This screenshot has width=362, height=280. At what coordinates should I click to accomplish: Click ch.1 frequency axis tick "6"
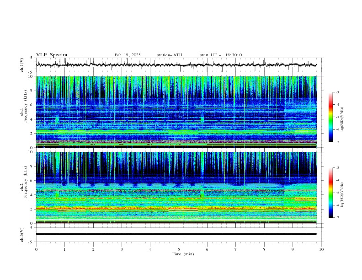[32, 105]
